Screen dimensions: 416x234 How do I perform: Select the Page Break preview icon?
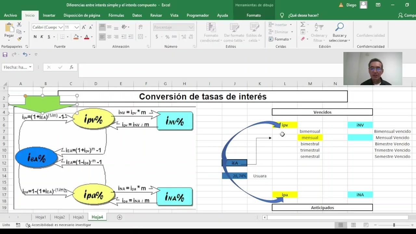tap(366, 225)
